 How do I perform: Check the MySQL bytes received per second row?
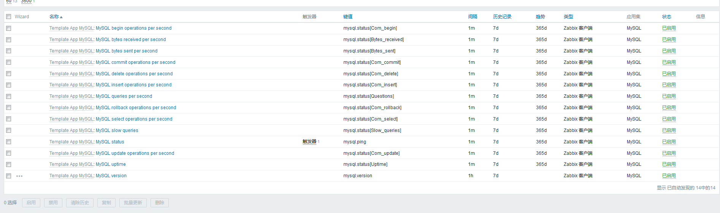click(8, 40)
